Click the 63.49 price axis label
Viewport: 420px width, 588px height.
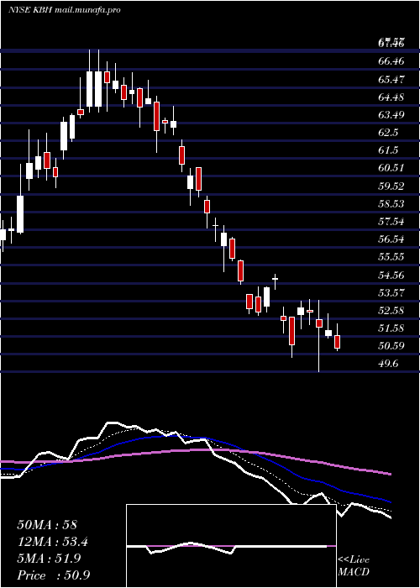click(391, 114)
